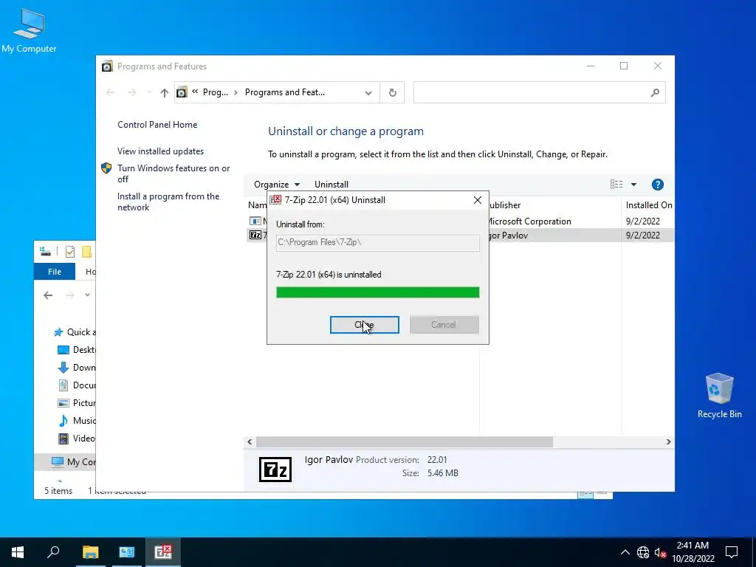This screenshot has height=567, width=756.
Task: Click the Explorer new folder icon
Action: pos(87,251)
